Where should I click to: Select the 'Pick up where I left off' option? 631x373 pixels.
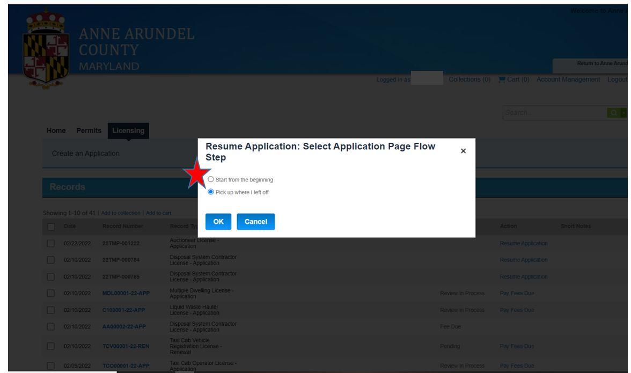click(x=211, y=192)
